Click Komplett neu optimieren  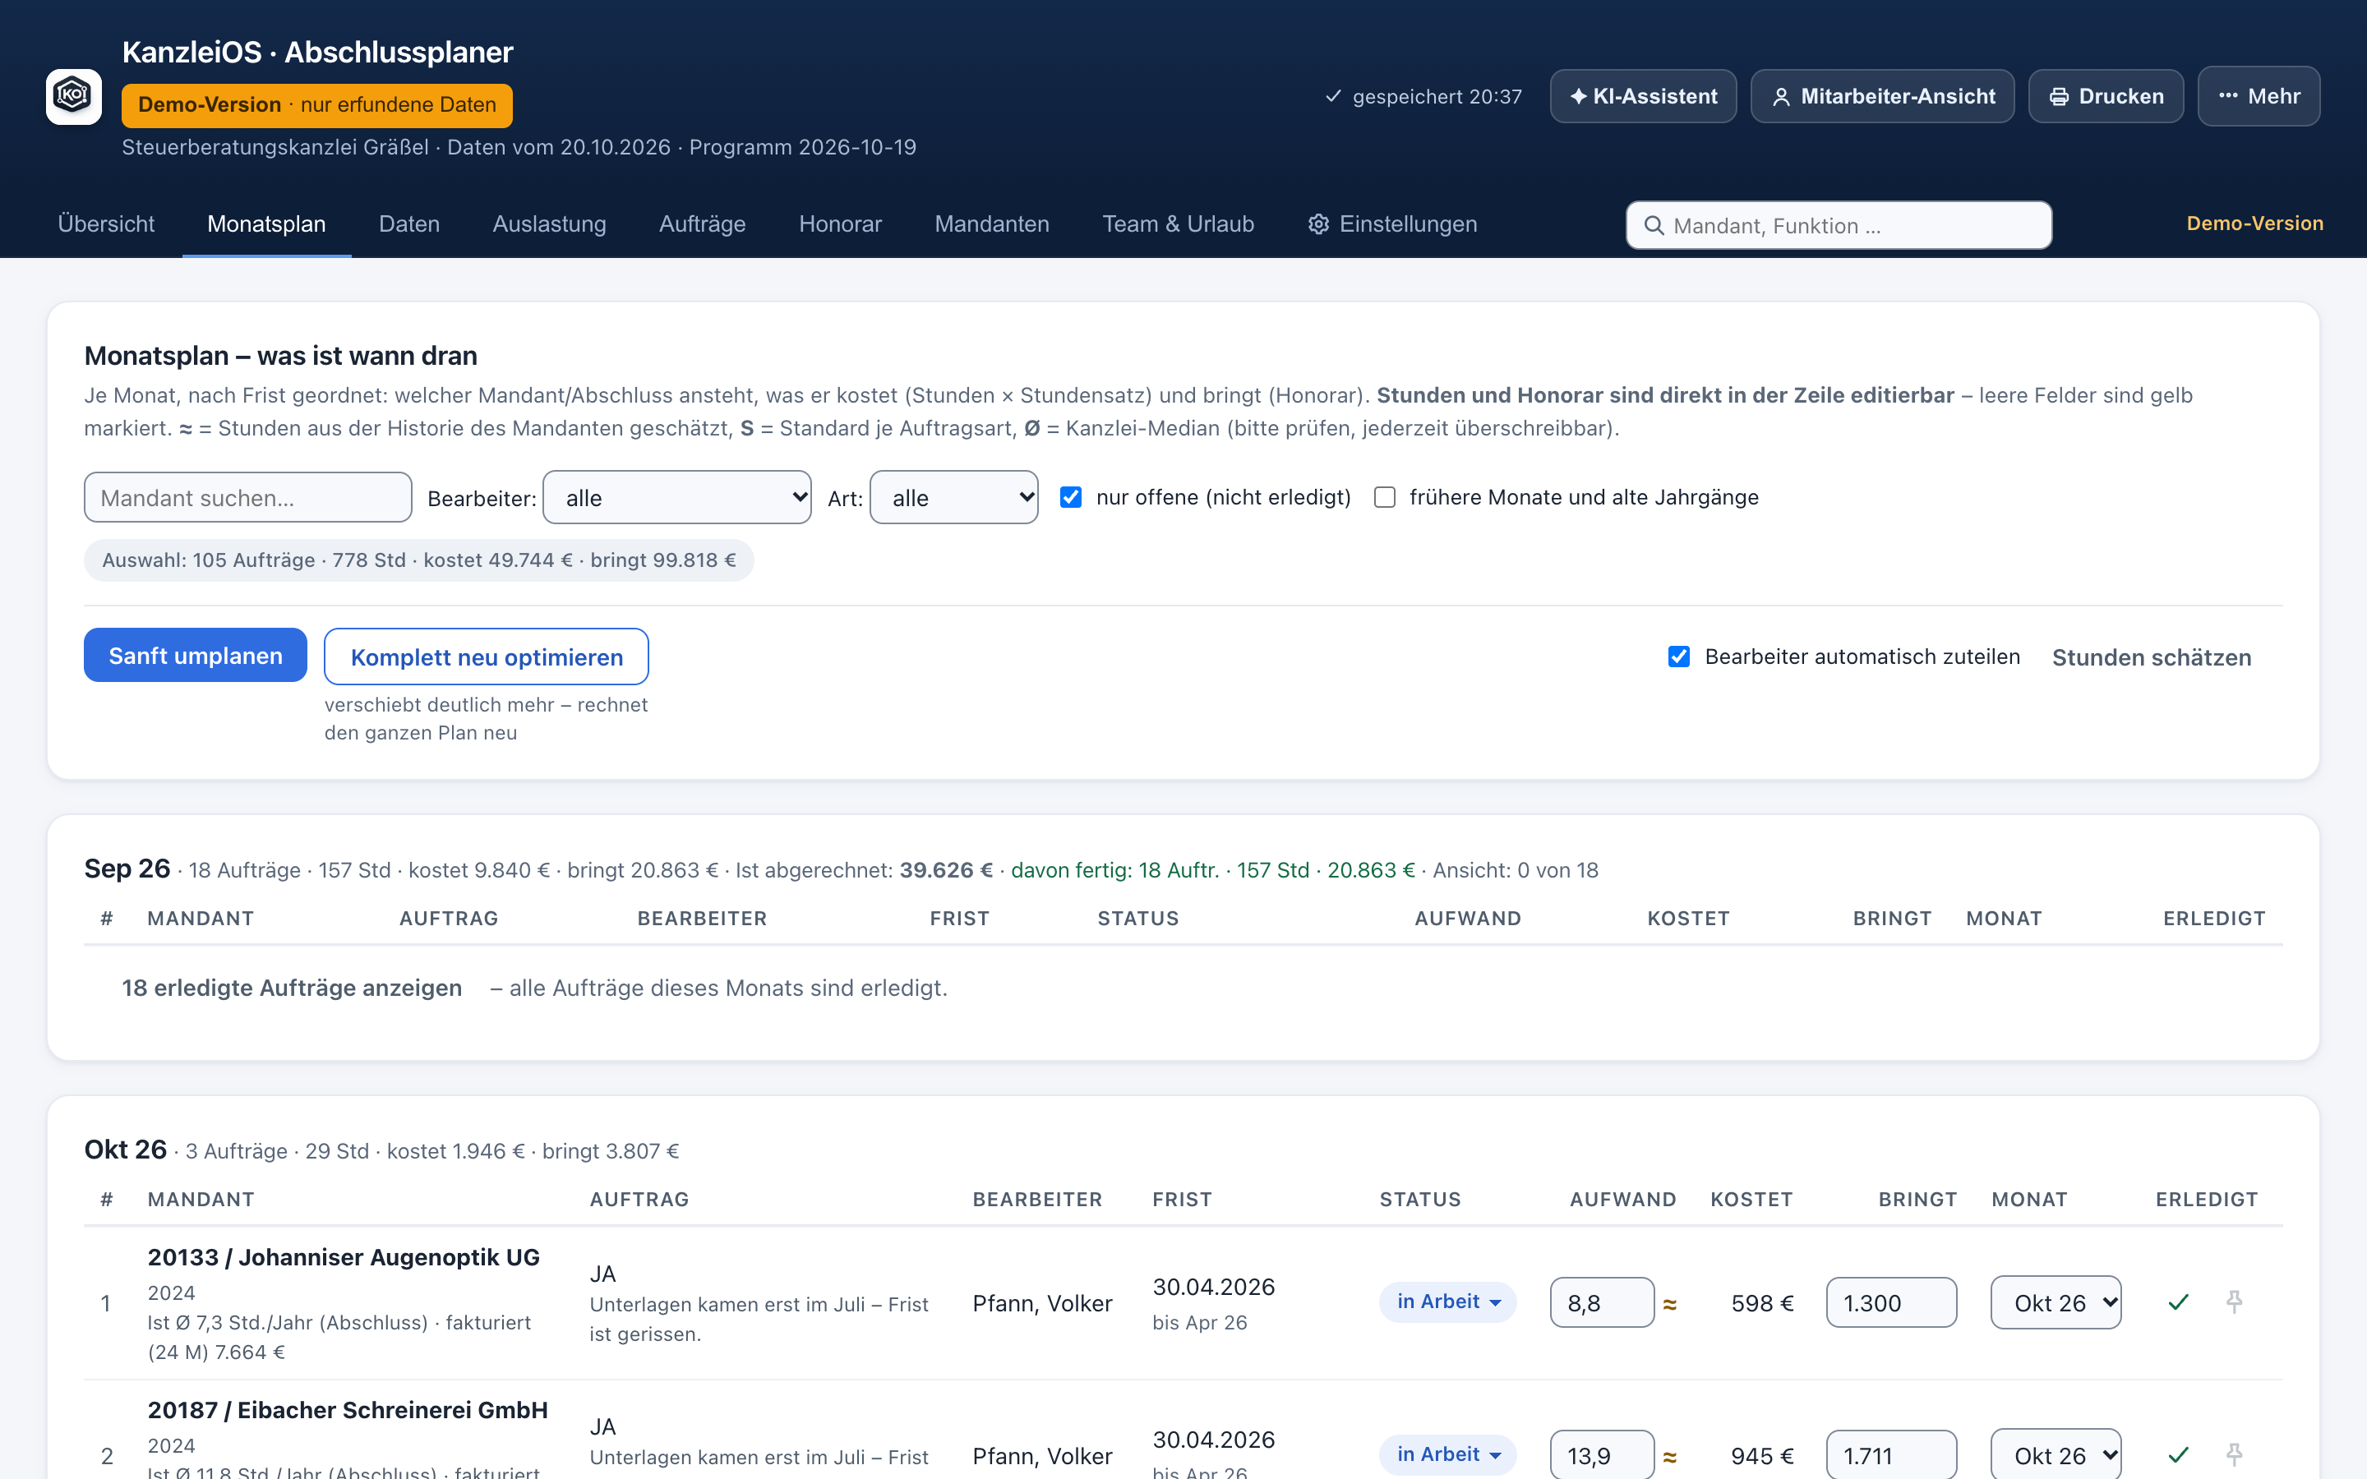(x=486, y=657)
